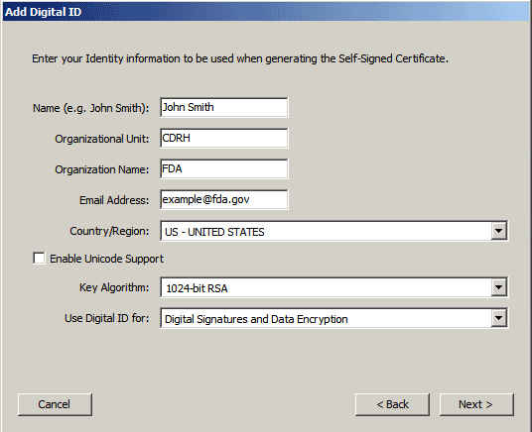Go to the previous step with Back
532x432 pixels.
pyautogui.click(x=392, y=404)
